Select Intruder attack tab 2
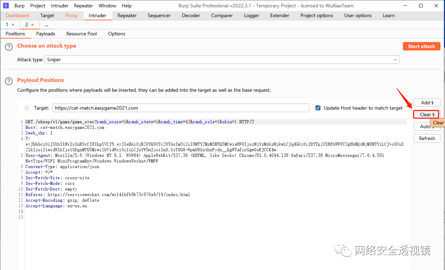 tap(26, 25)
